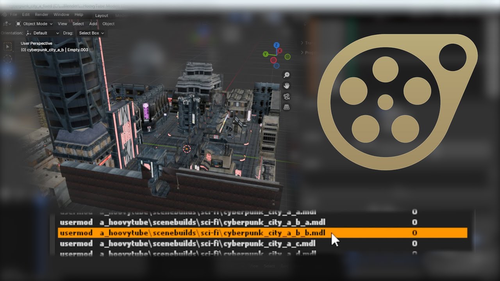Screen dimensions: 500x281
Task: Toggle perspective/orthographic grid icon
Action: coord(287,107)
